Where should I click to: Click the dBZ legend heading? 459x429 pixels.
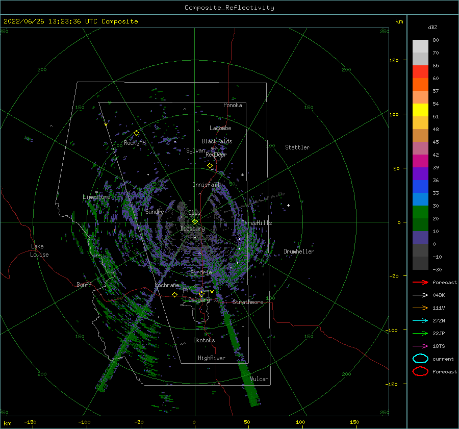click(x=432, y=27)
